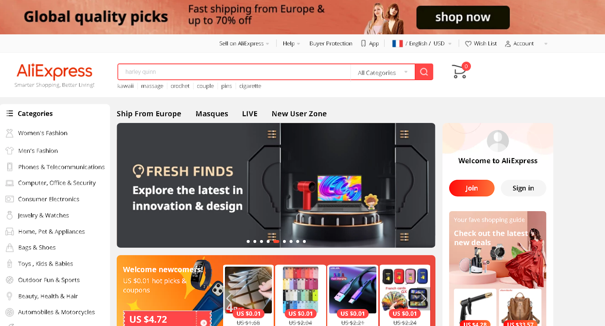Open the Ship From Europe tab
The height and width of the screenshot is (326, 605).
(x=149, y=114)
